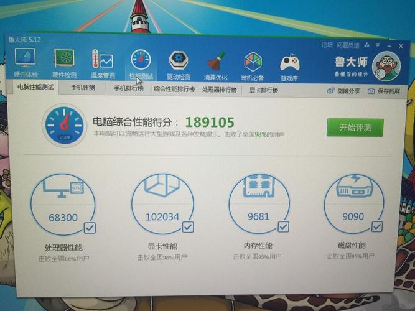The height and width of the screenshot is (311, 415).
Task: Click processor score 68300
Action: click(63, 218)
